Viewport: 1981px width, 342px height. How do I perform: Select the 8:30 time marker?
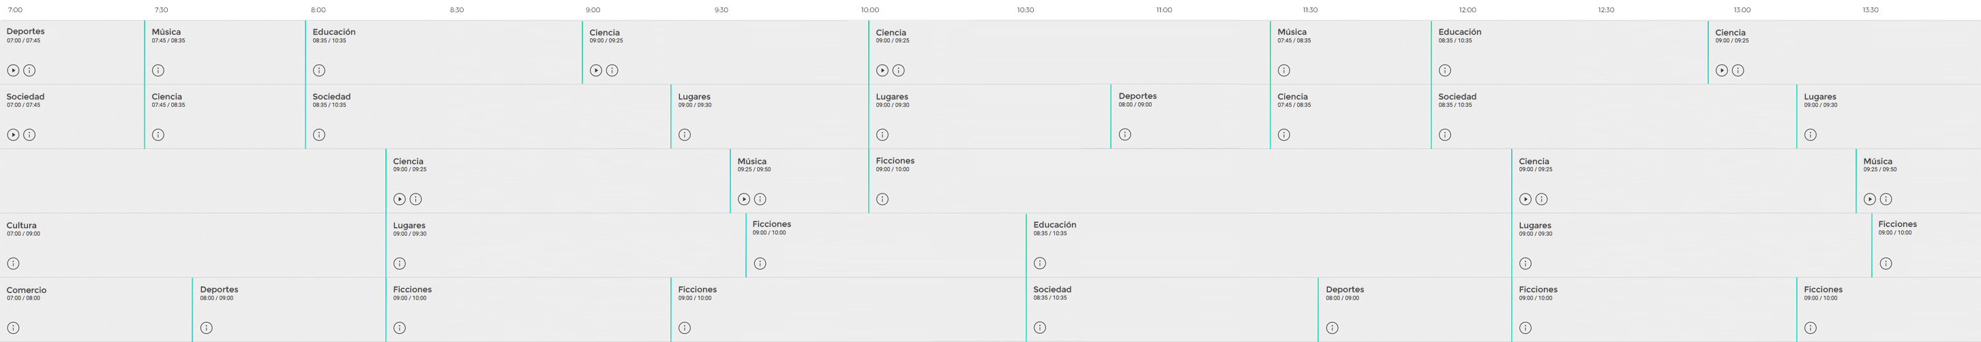pos(457,10)
